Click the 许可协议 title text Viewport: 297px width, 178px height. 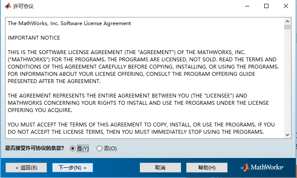click(x=23, y=6)
